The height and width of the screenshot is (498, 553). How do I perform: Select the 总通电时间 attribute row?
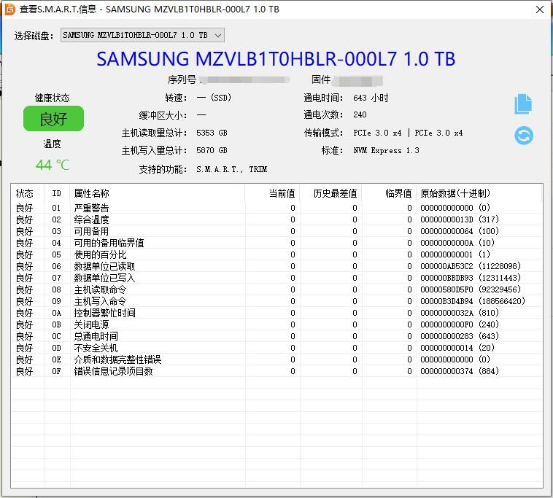[x=276, y=336]
